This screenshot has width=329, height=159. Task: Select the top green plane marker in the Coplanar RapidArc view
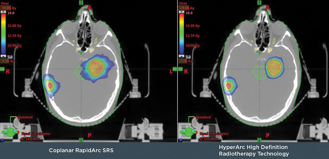click(x=81, y=2)
